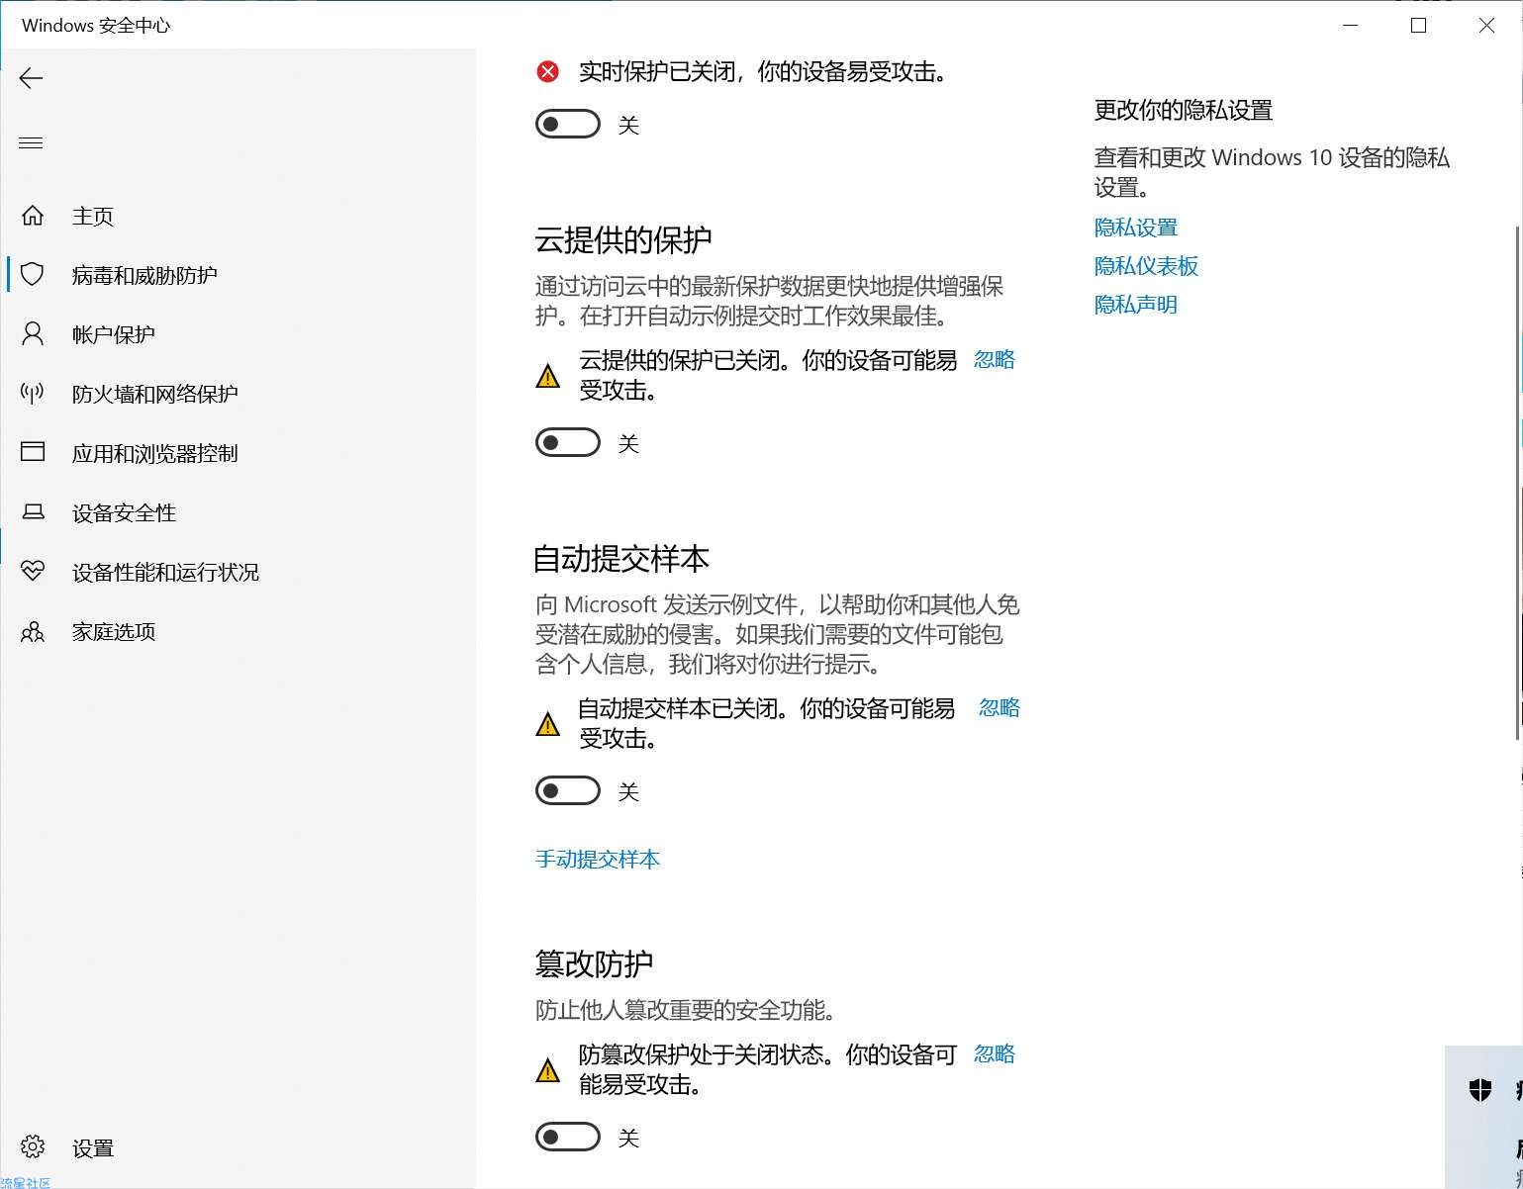Click the laptop icon for 设备安全性

(x=33, y=511)
